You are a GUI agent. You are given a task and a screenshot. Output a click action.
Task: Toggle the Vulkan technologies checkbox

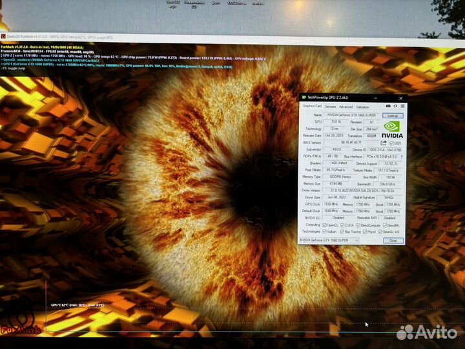(x=325, y=231)
